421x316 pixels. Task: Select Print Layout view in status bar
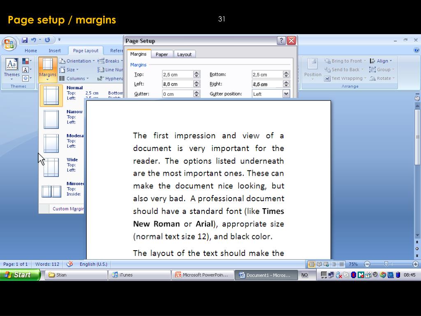click(x=312, y=265)
